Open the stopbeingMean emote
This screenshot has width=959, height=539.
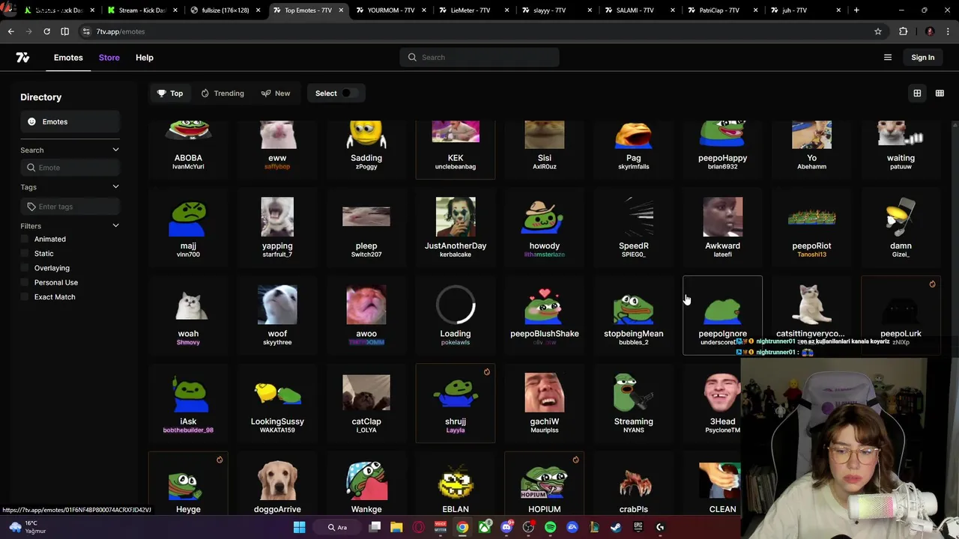click(x=634, y=315)
